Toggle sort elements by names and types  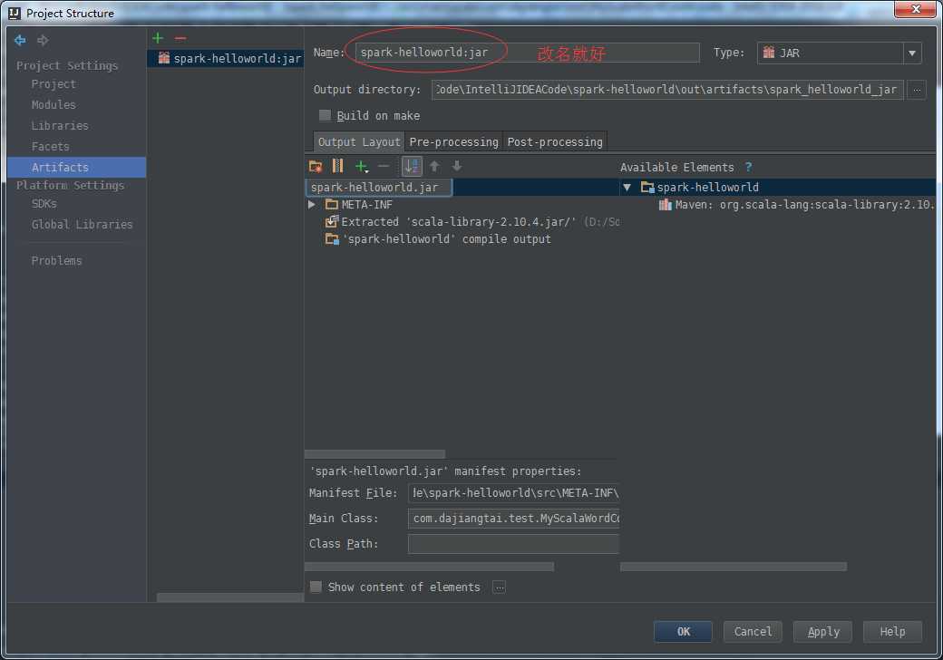(412, 167)
